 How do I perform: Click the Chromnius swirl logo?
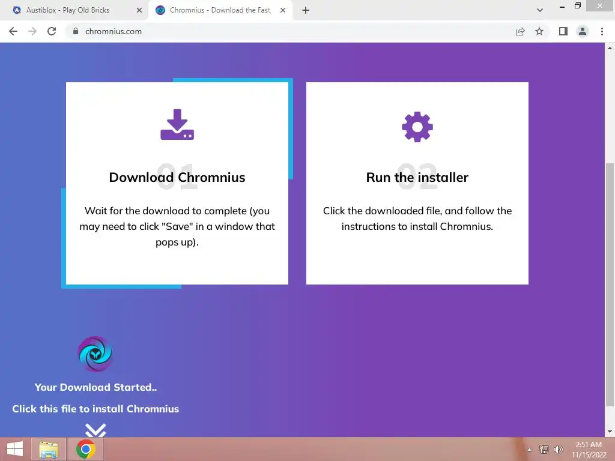[x=95, y=354]
